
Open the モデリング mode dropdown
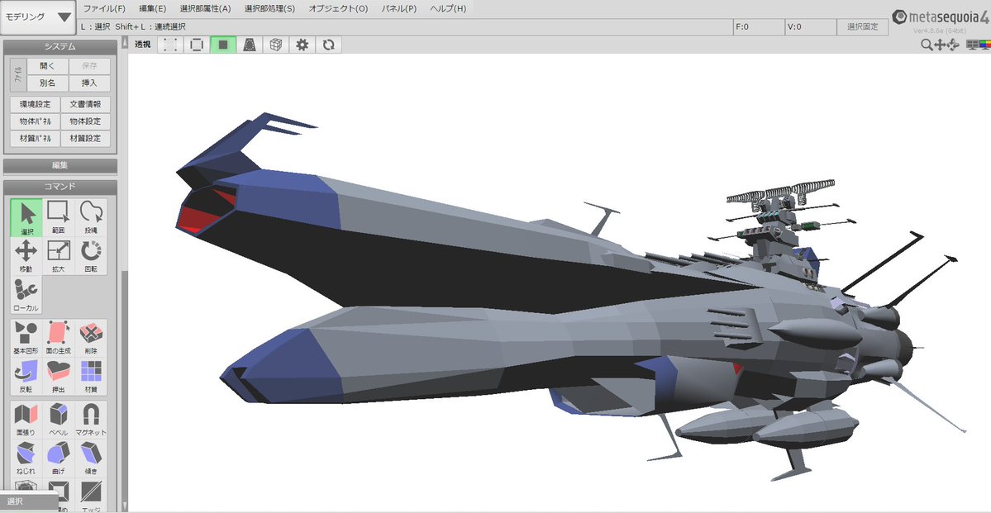tap(38, 17)
